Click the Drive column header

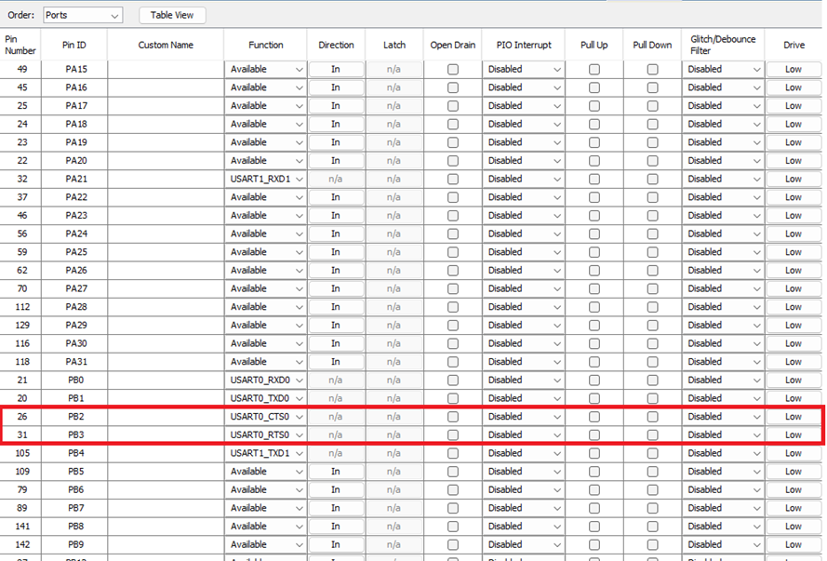click(x=794, y=45)
